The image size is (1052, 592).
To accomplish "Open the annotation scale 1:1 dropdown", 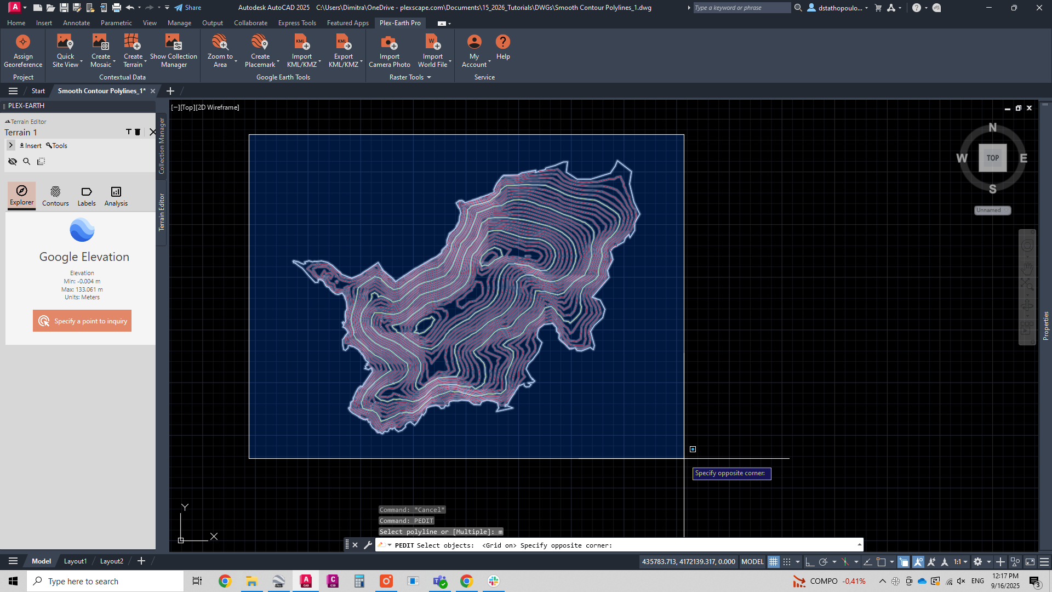I will point(960,561).
